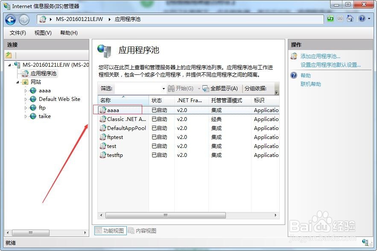Click the 全部显示(A) show-all icon
This screenshot has height=251, width=377.
point(205,89)
